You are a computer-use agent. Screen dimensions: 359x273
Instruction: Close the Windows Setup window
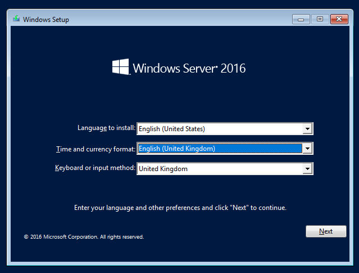pos(339,19)
